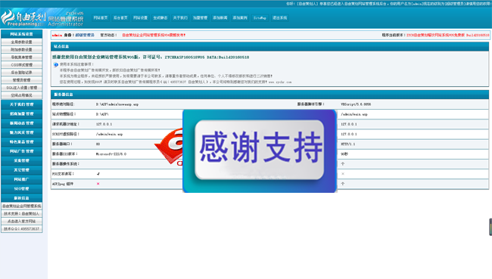The width and height of the screenshot is (492, 279).
Task: Expand the 采集管理 sidebar section
Action: [22, 160]
